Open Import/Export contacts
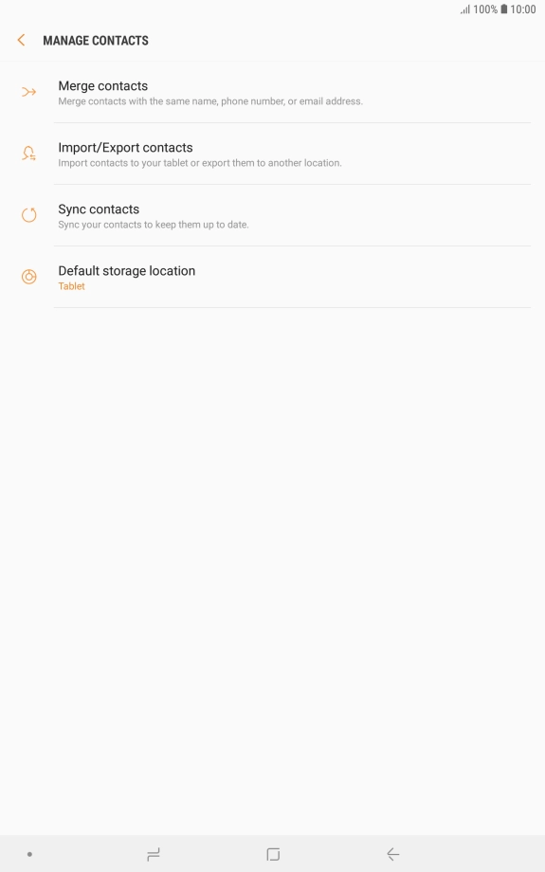The image size is (545, 872). pyautogui.click(x=273, y=154)
